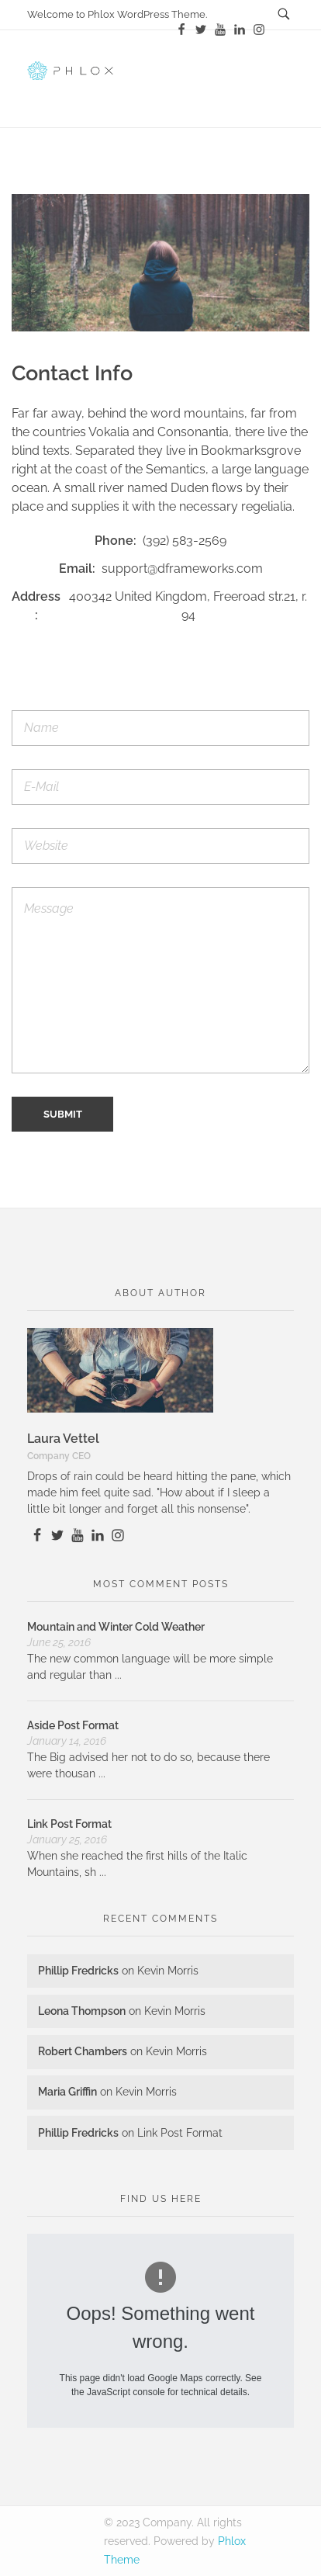Open the search magnifier icon in header

(x=283, y=14)
